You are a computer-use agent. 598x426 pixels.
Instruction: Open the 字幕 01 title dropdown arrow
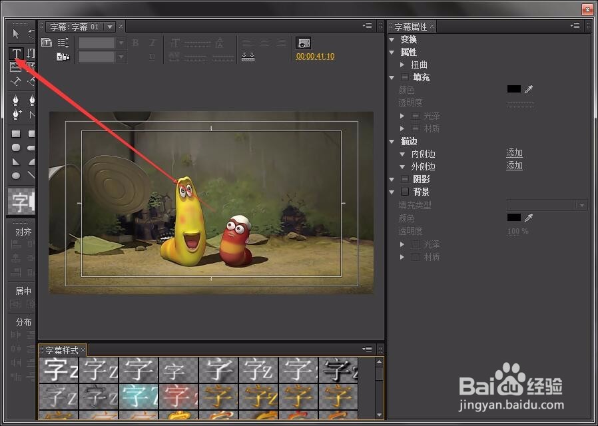[x=110, y=27]
